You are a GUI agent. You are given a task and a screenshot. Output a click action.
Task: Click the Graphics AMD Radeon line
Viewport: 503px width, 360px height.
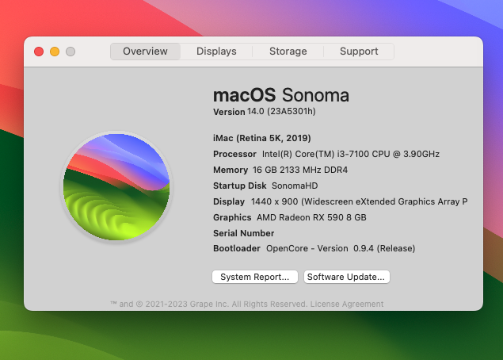[x=289, y=217]
